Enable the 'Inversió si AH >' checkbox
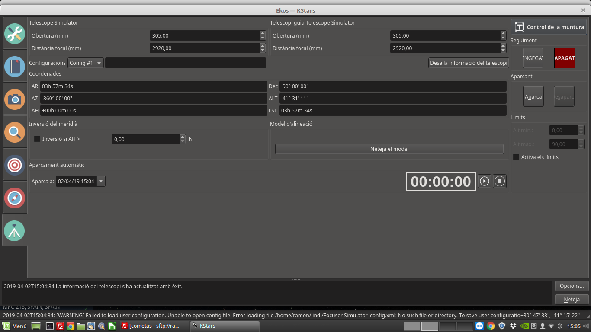 [x=37, y=139]
